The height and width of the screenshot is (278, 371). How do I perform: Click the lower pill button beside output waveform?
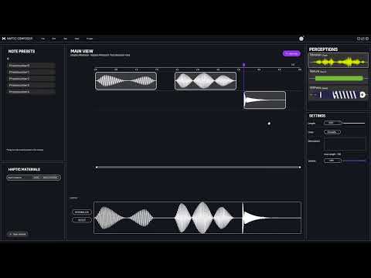click(82, 220)
